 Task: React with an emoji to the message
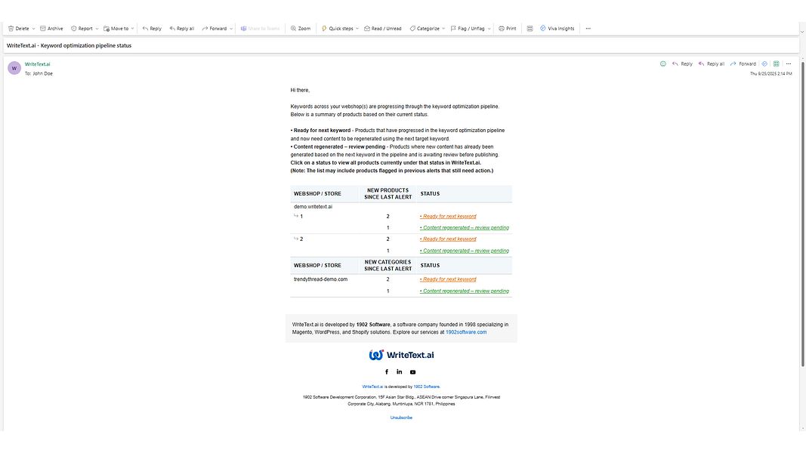[x=662, y=63]
